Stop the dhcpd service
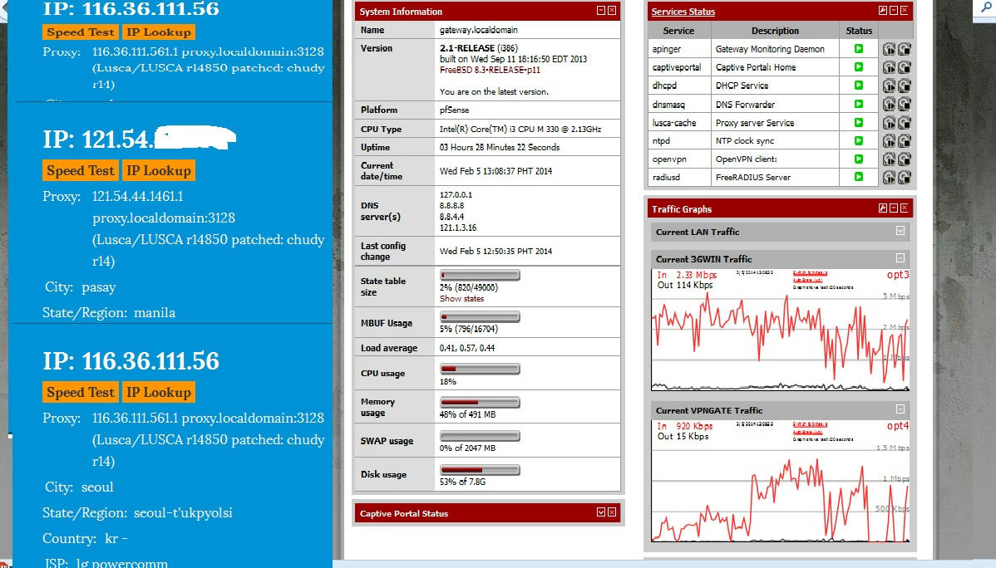The width and height of the screenshot is (996, 568). [x=904, y=86]
